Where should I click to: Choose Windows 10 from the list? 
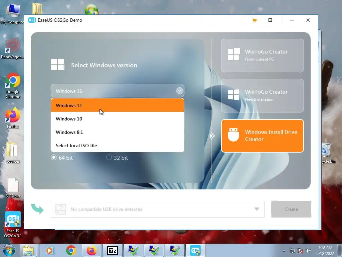point(118,119)
